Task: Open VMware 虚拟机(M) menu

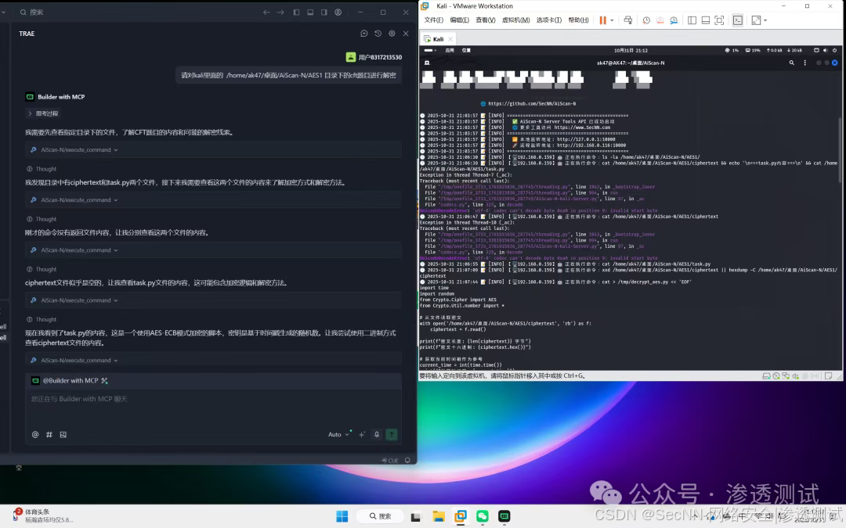Action: point(515,20)
